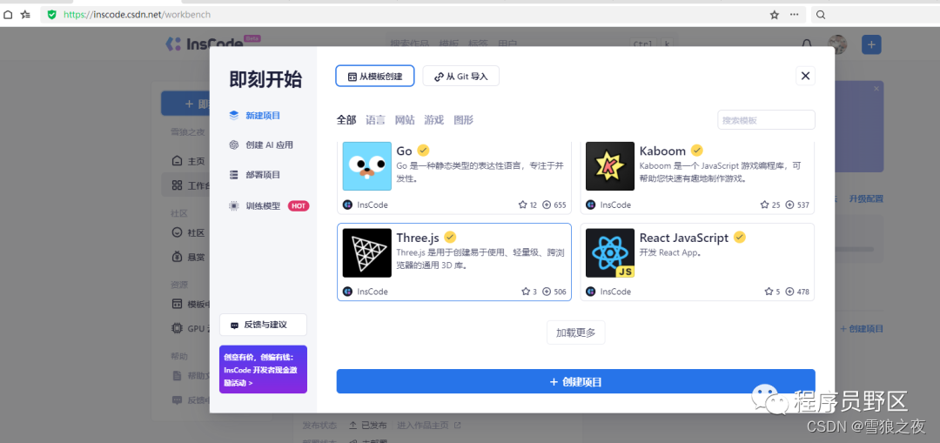Click the fork count icon on Three.js card
Image resolution: width=940 pixels, height=443 pixels.
(546, 292)
